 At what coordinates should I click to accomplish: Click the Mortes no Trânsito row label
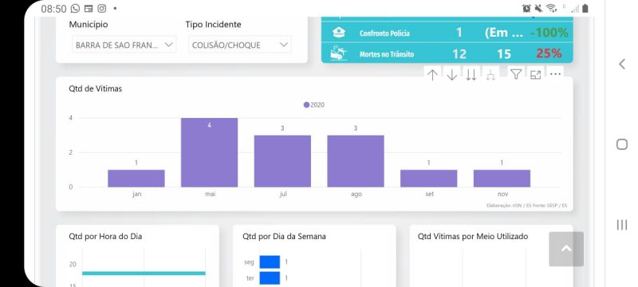[x=387, y=54]
